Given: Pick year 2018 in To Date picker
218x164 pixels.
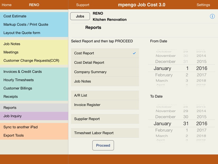Looking at the screenshot, I should pos(201,136).
